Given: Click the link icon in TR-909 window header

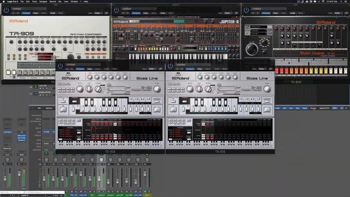Looking at the screenshot, I should tap(107, 13).
